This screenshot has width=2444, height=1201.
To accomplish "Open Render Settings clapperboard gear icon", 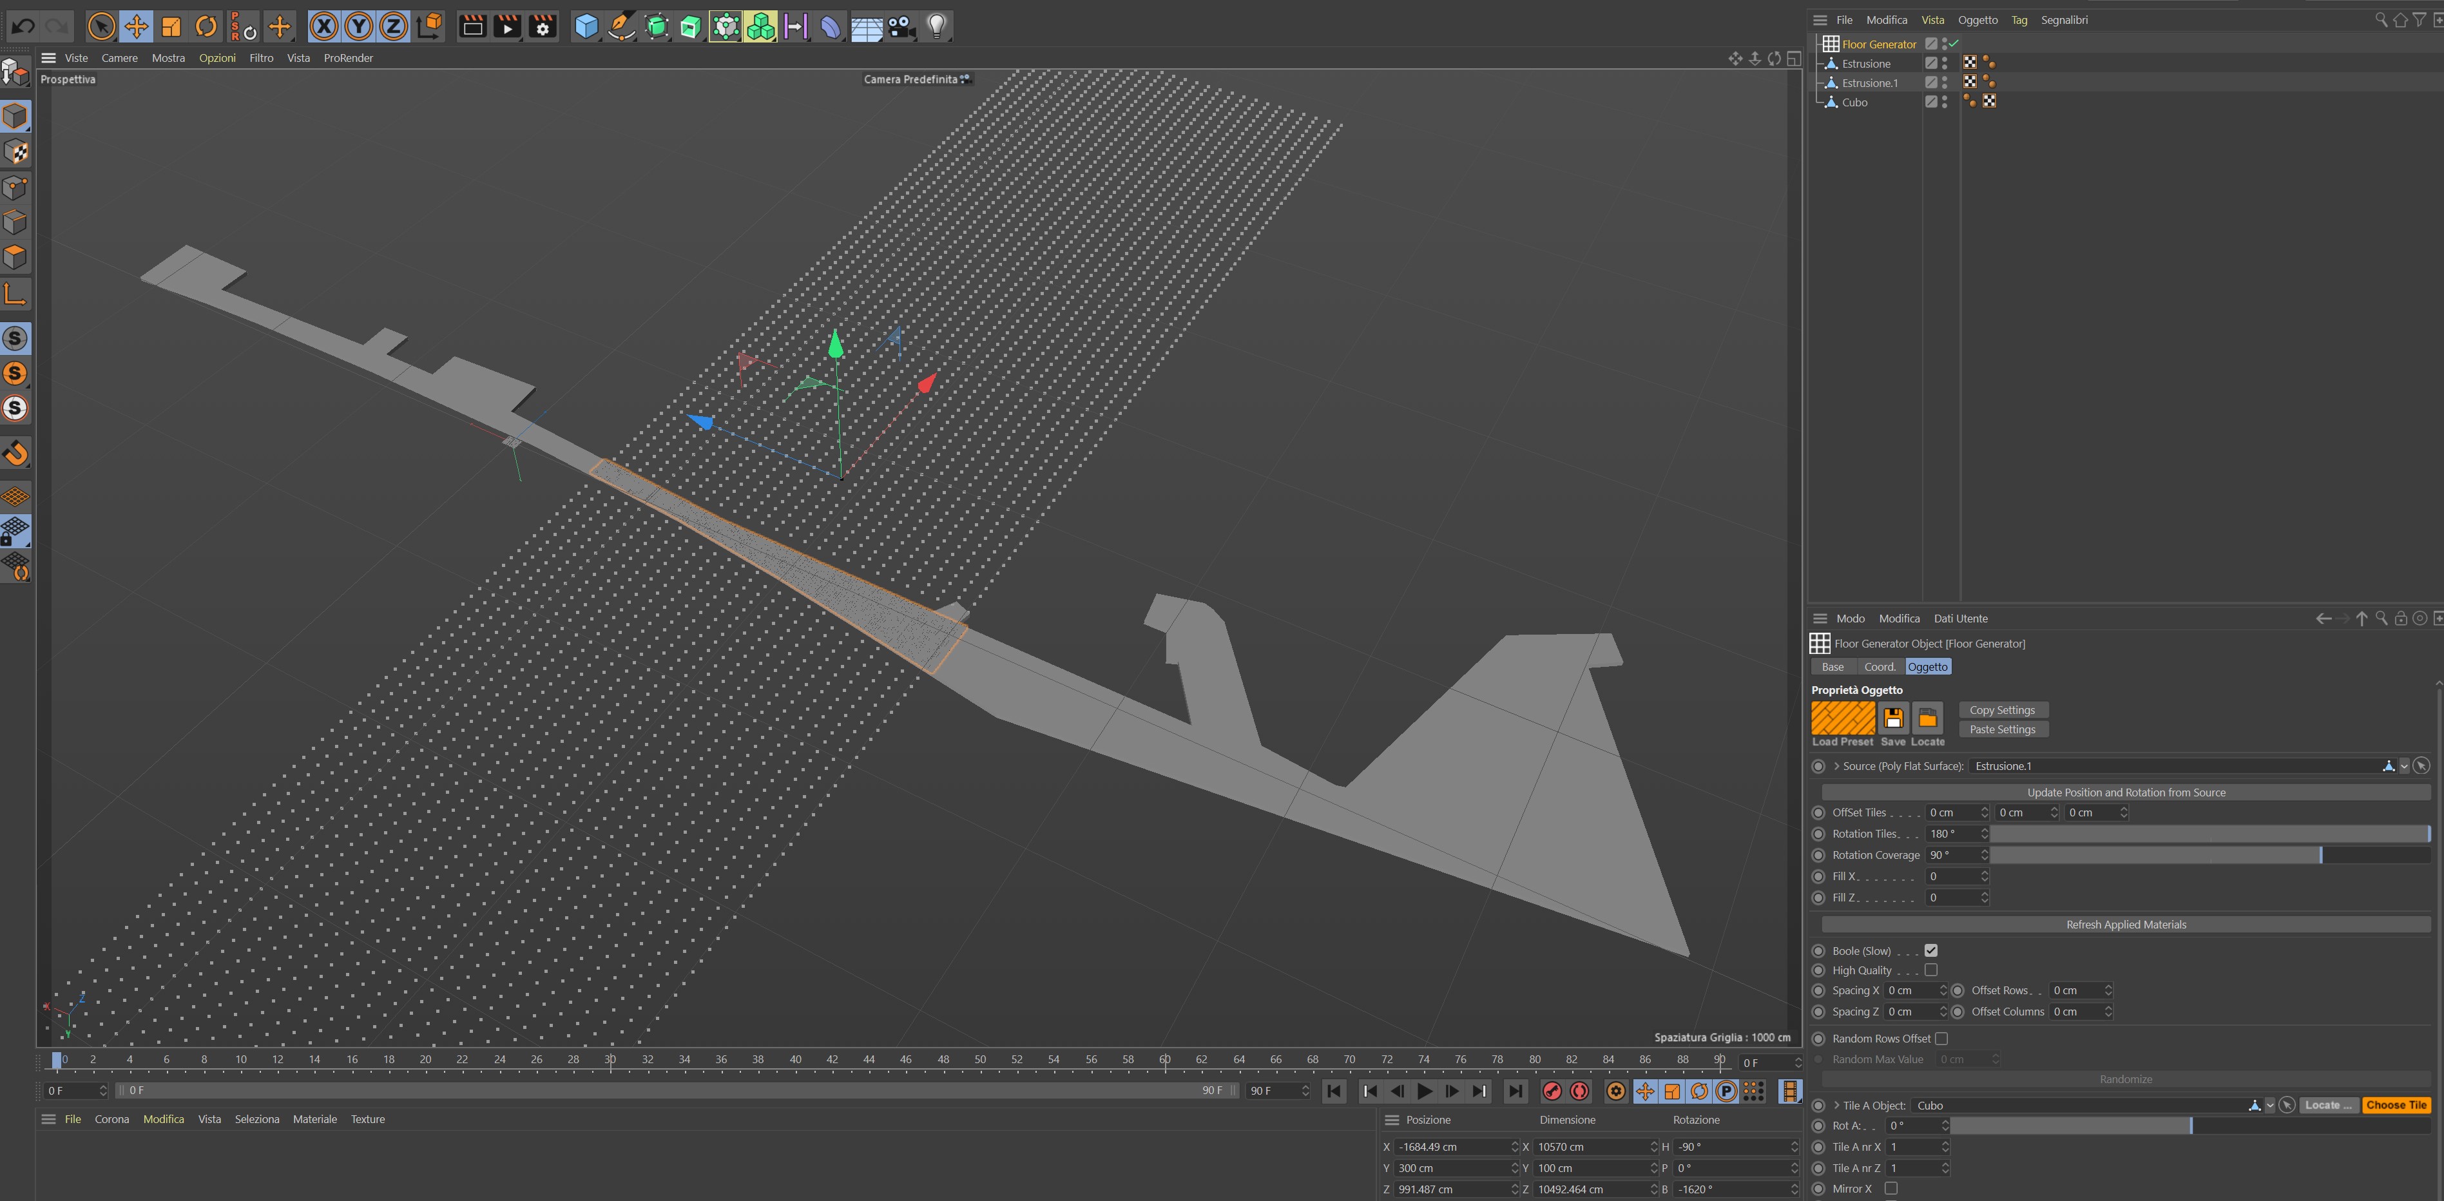I will [542, 26].
